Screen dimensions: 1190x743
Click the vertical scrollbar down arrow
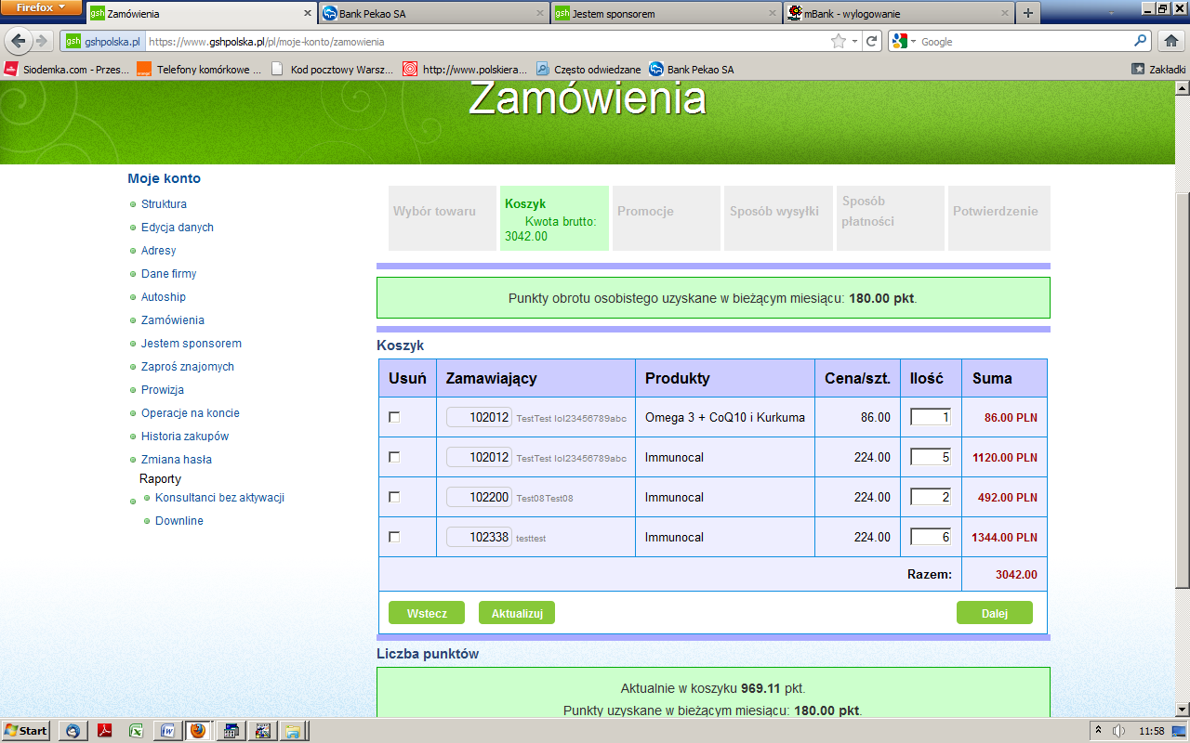(x=1183, y=710)
